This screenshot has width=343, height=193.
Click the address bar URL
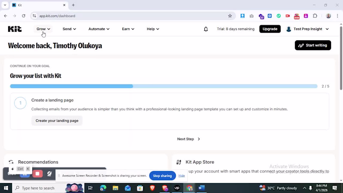57,16
